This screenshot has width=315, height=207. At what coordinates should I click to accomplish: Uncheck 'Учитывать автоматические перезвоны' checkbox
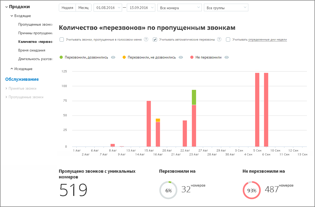155,40
